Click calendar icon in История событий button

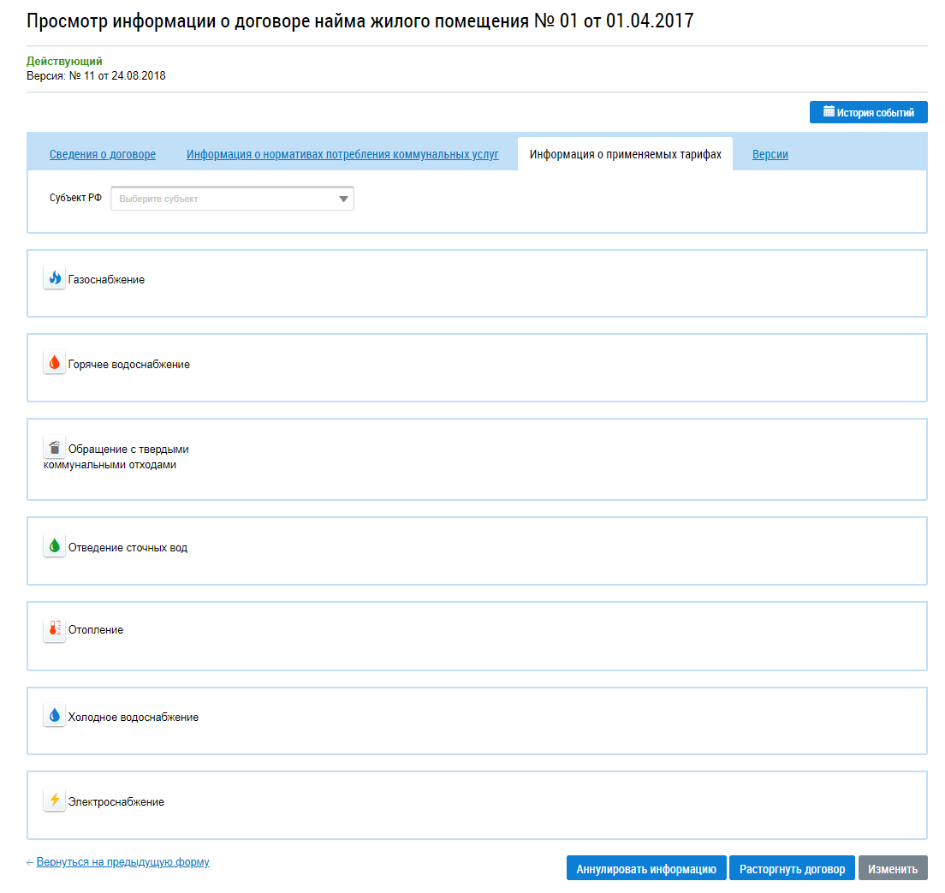tap(829, 112)
